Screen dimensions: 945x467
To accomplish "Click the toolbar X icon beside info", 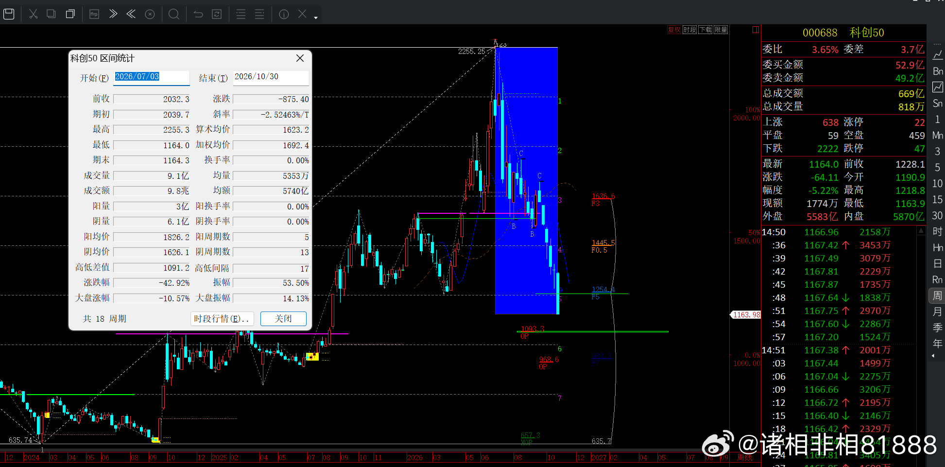I will click(x=302, y=14).
